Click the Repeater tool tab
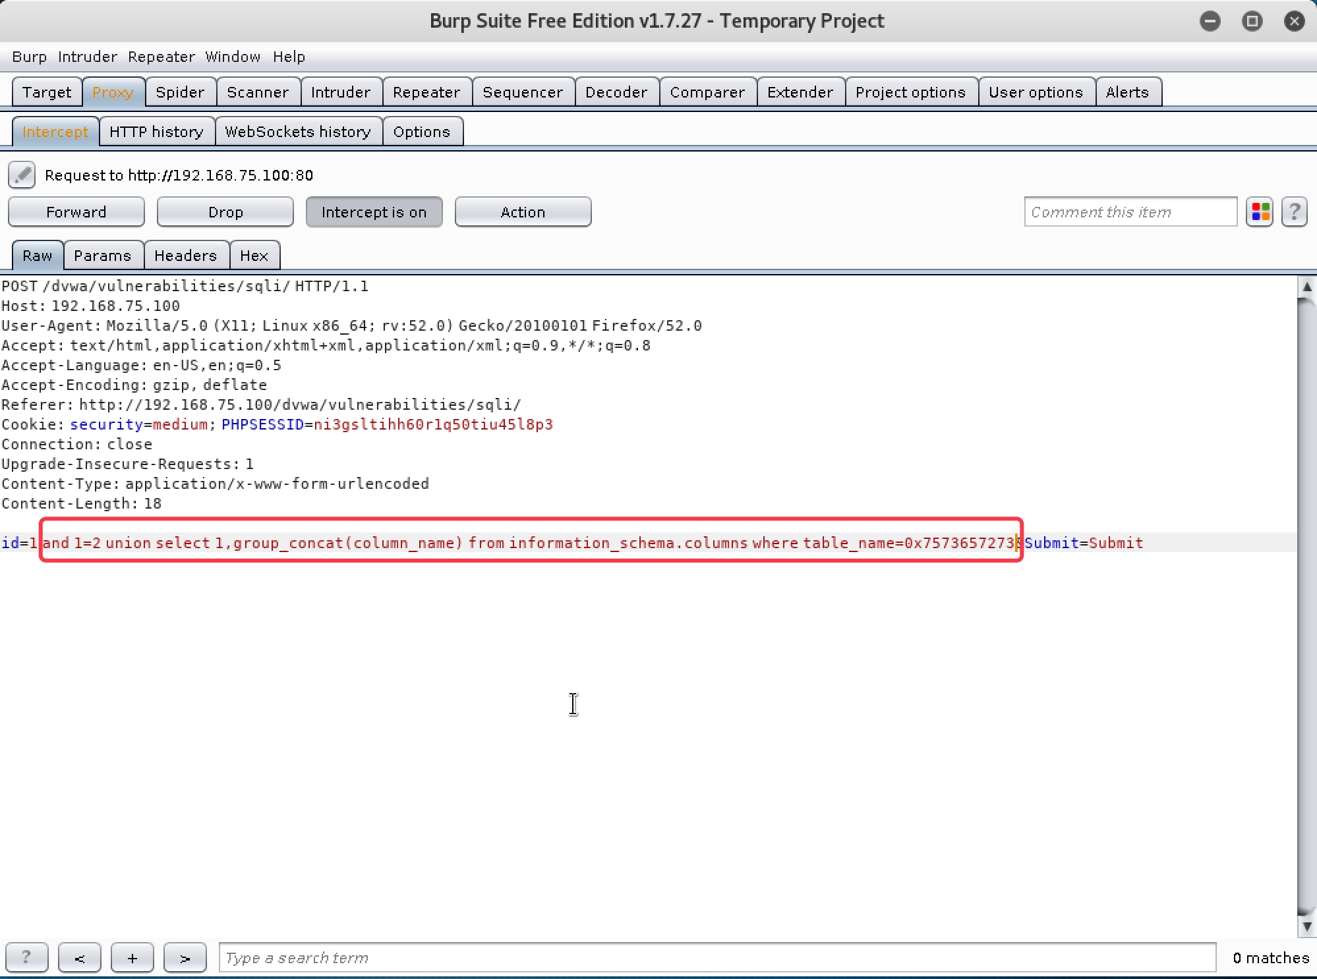This screenshot has height=979, width=1317. [425, 92]
